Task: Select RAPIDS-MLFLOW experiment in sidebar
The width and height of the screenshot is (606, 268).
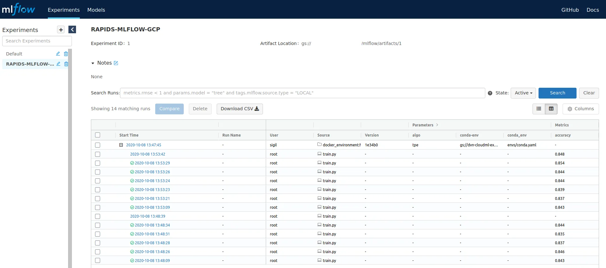Action: pos(30,64)
